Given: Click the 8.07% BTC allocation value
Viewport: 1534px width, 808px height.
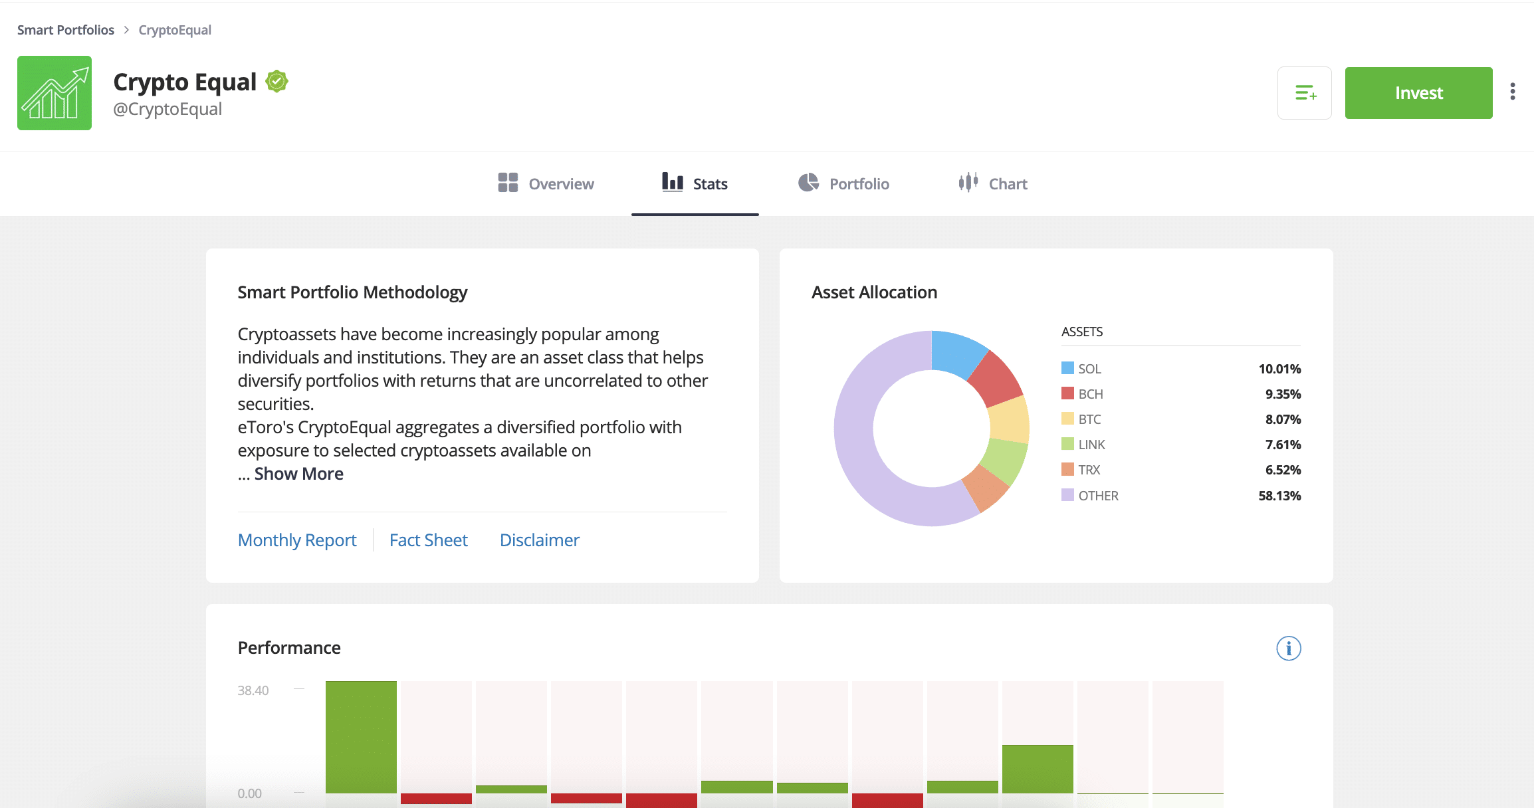Looking at the screenshot, I should tap(1283, 419).
